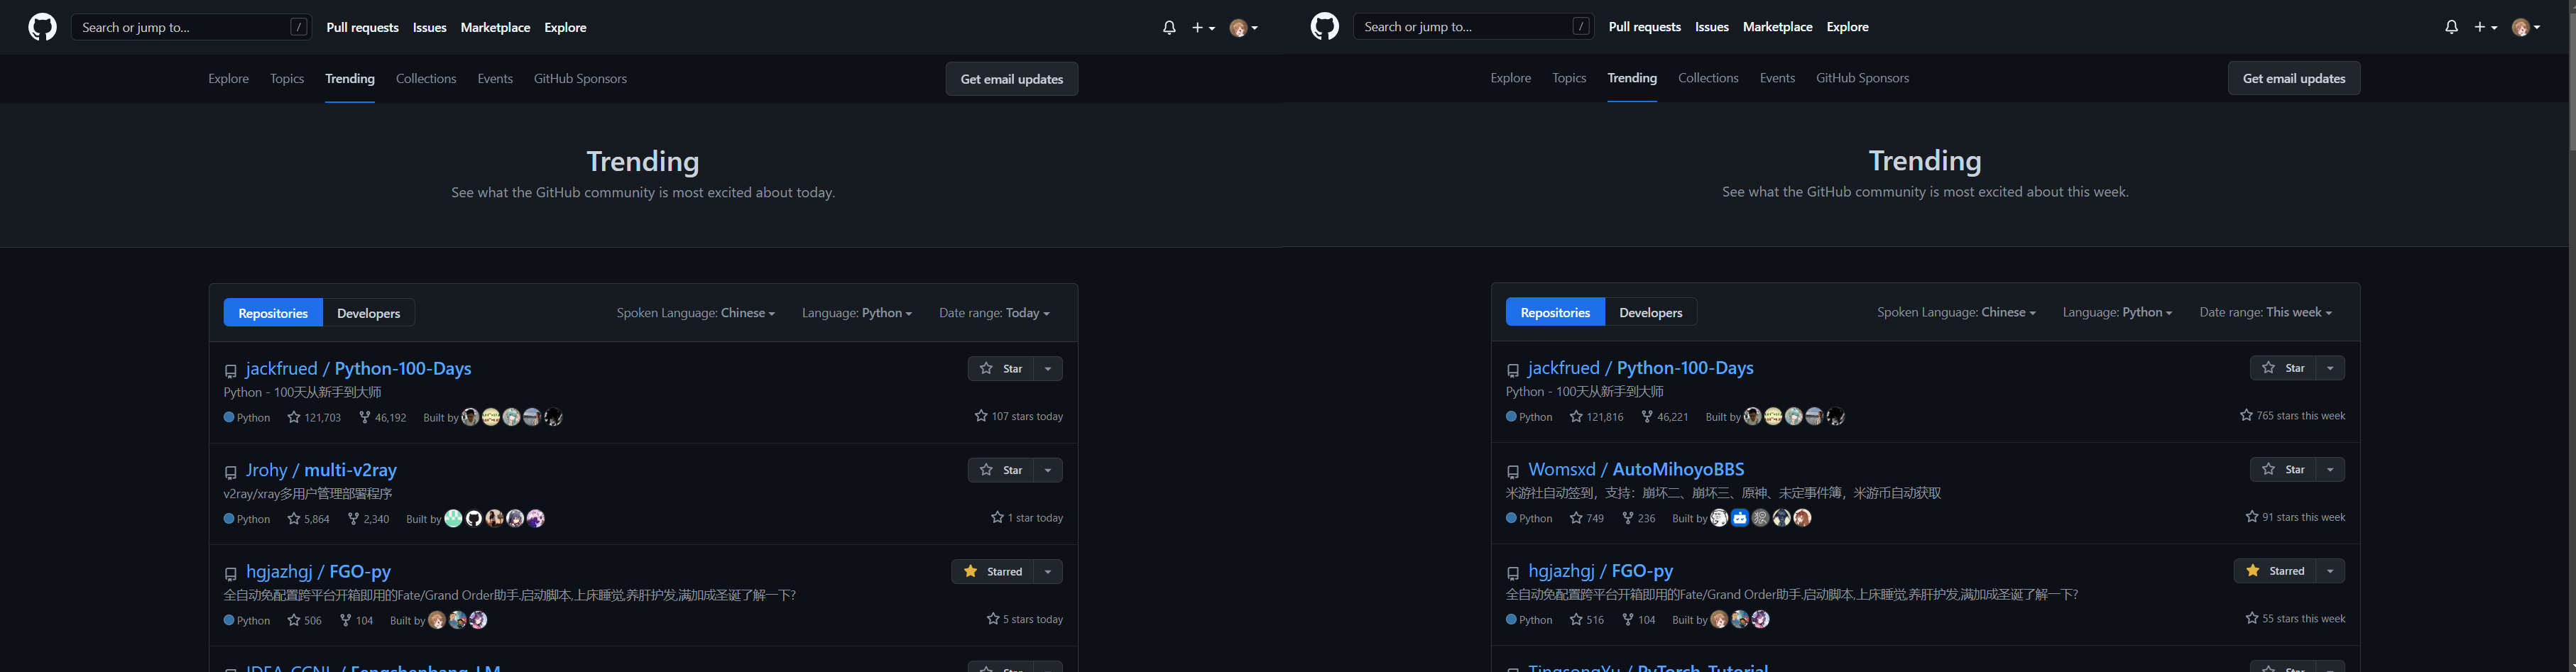Open Pull requests in the Today window

coord(362,28)
